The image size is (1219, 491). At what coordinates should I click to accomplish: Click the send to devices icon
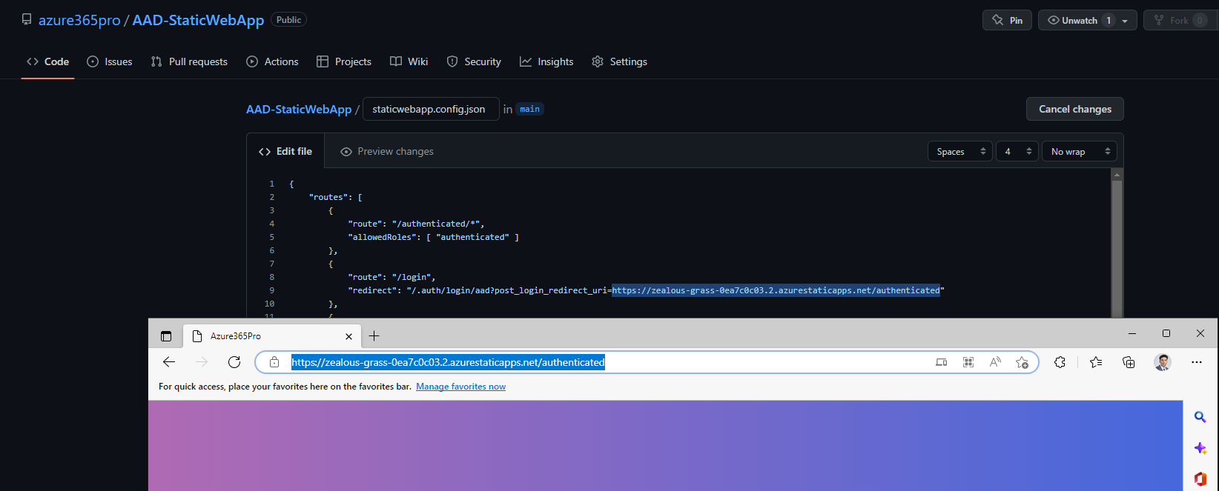point(942,362)
